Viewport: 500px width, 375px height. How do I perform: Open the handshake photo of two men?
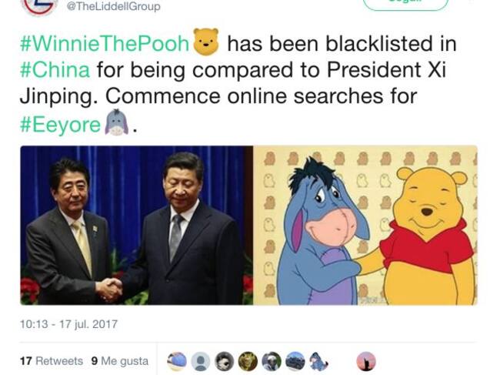click(136, 226)
